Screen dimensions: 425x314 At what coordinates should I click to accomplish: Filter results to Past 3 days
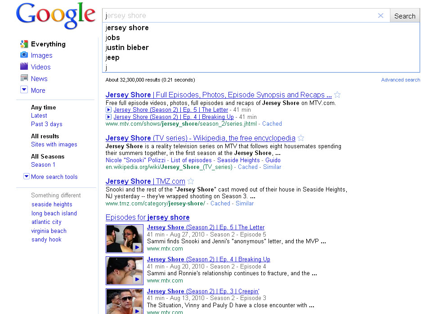click(47, 124)
